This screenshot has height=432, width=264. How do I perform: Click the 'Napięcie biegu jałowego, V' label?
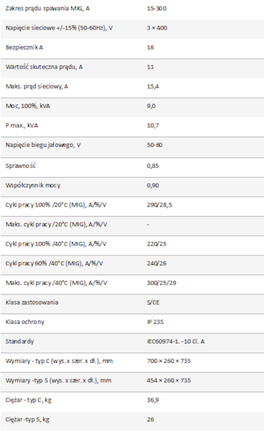point(43,145)
